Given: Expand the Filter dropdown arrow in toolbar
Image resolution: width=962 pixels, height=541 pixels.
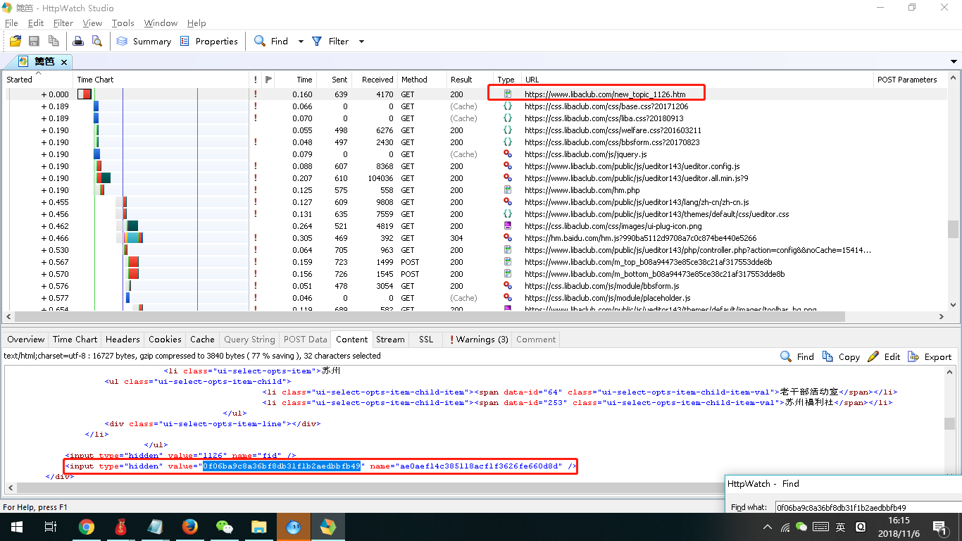Looking at the screenshot, I should [361, 42].
